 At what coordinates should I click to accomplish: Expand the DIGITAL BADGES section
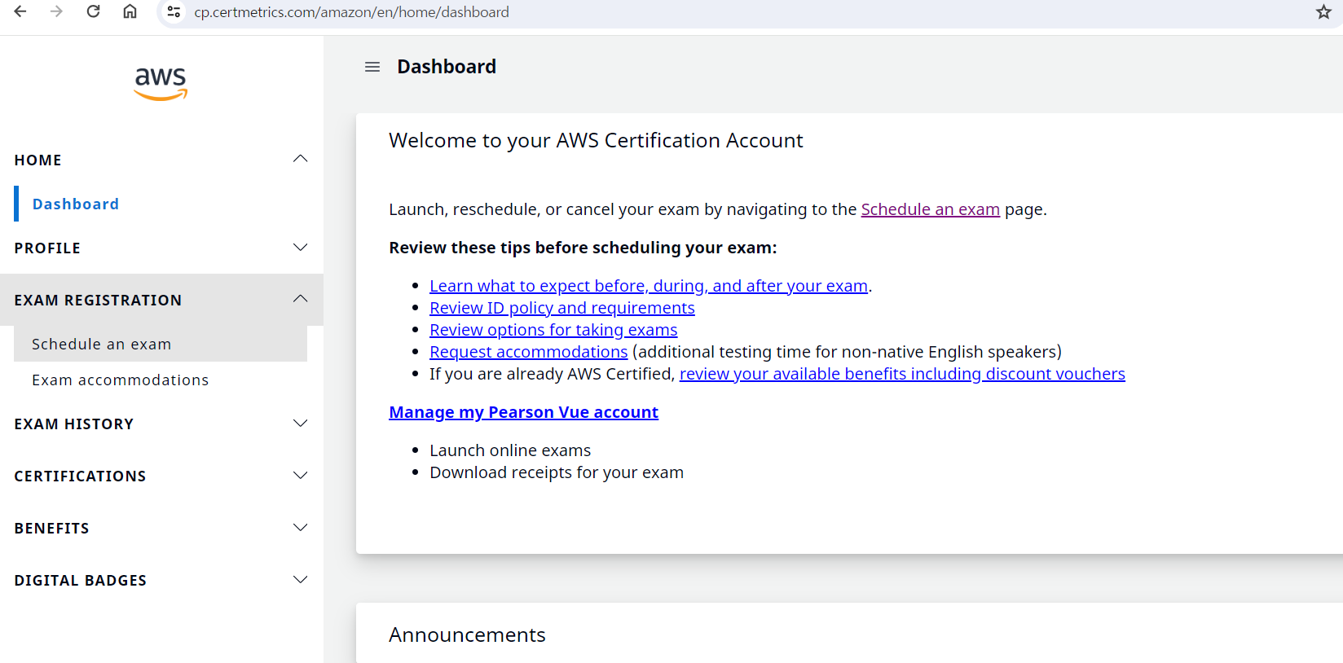300,580
